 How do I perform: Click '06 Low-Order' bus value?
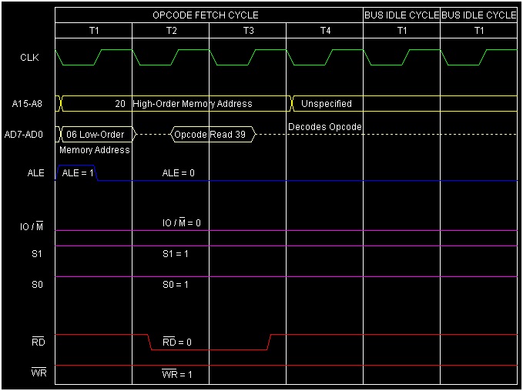pyautogui.click(x=95, y=135)
